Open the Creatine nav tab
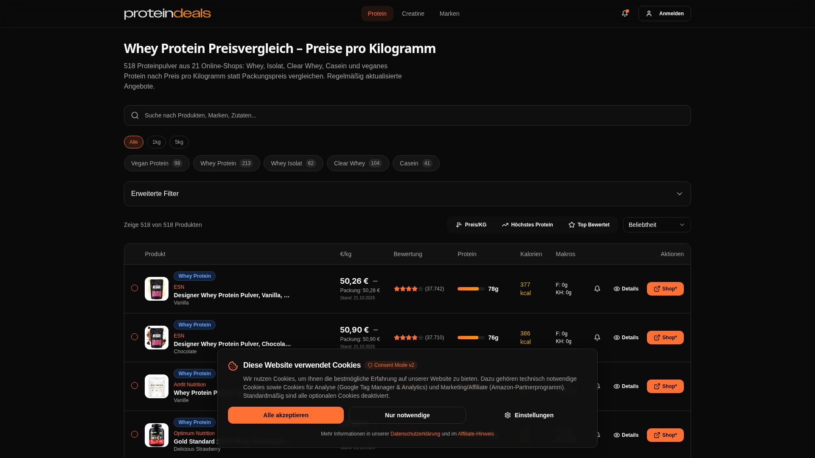 (x=413, y=14)
